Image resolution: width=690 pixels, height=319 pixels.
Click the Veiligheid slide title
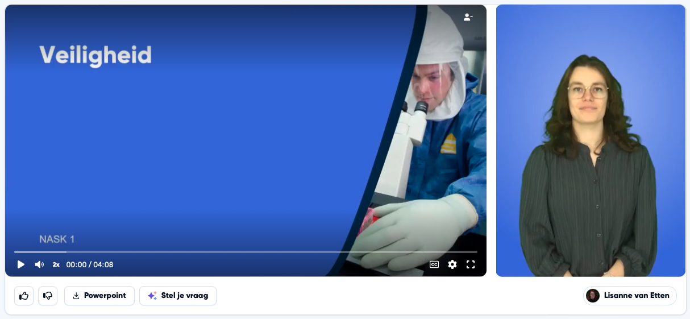[x=95, y=56]
